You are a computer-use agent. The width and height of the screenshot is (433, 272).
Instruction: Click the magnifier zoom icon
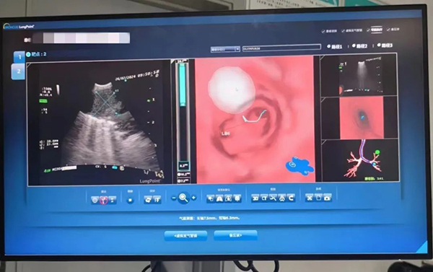[183, 198]
